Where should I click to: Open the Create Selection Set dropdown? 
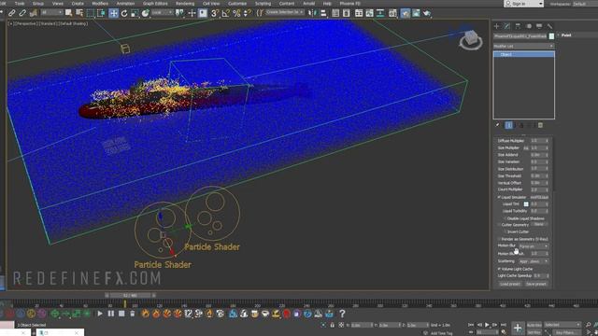tap(284, 12)
